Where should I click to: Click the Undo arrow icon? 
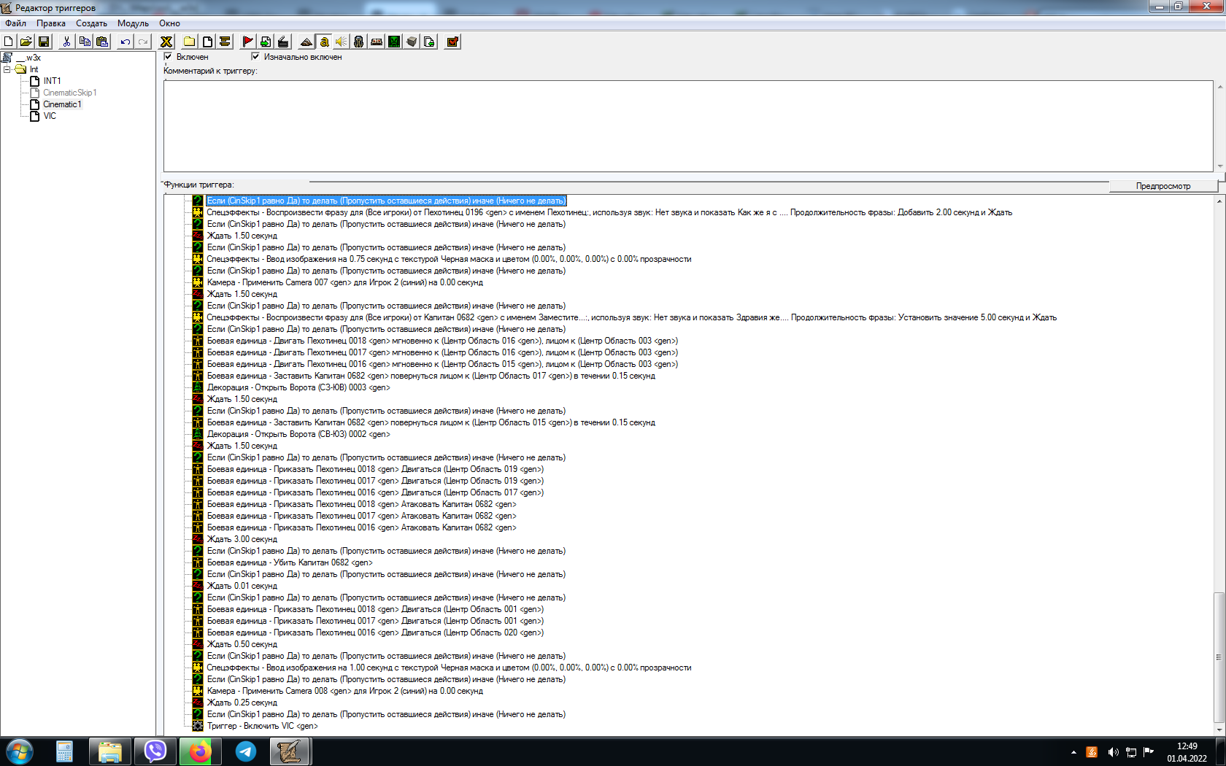pos(126,42)
